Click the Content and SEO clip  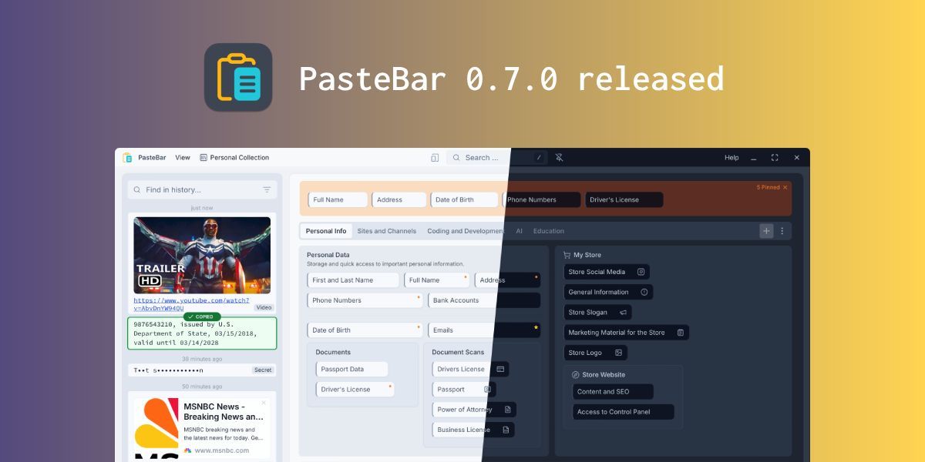tap(613, 392)
